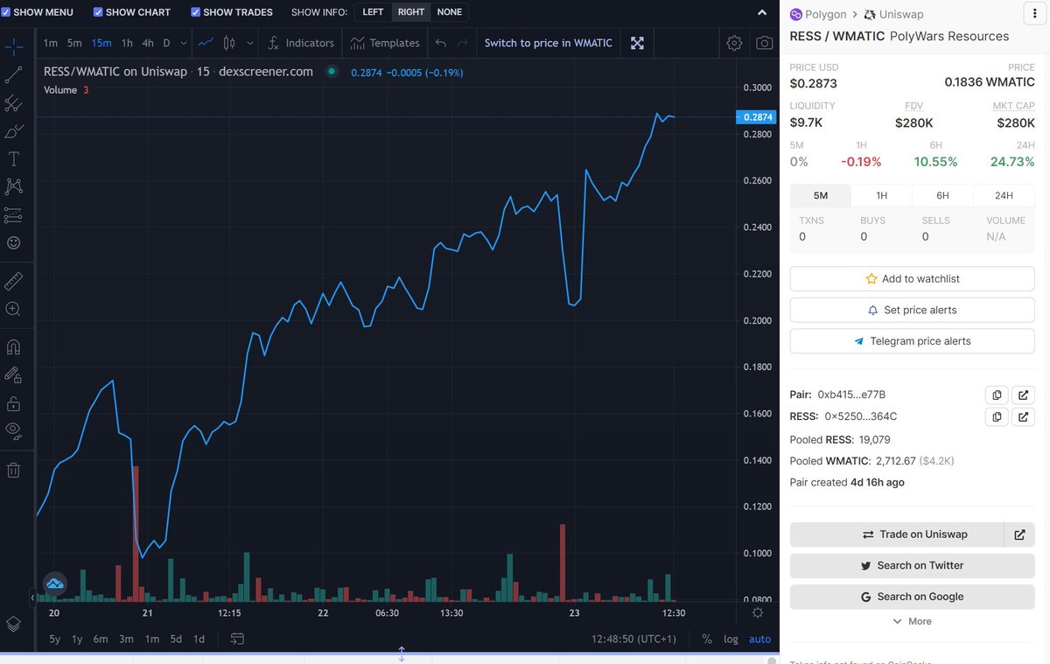1050x664 pixels.
Task: Search the token on Google
Action: coord(913,597)
